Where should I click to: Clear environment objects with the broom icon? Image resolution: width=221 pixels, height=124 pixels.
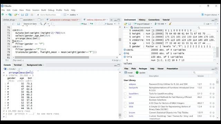pyautogui.click(x=170, y=24)
